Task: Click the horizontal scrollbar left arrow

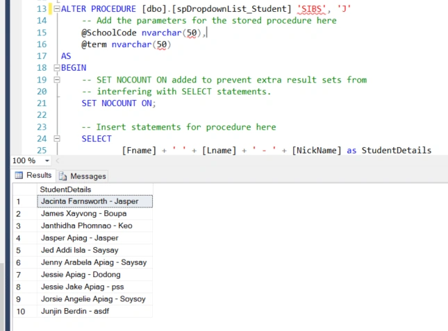Action: (58, 161)
